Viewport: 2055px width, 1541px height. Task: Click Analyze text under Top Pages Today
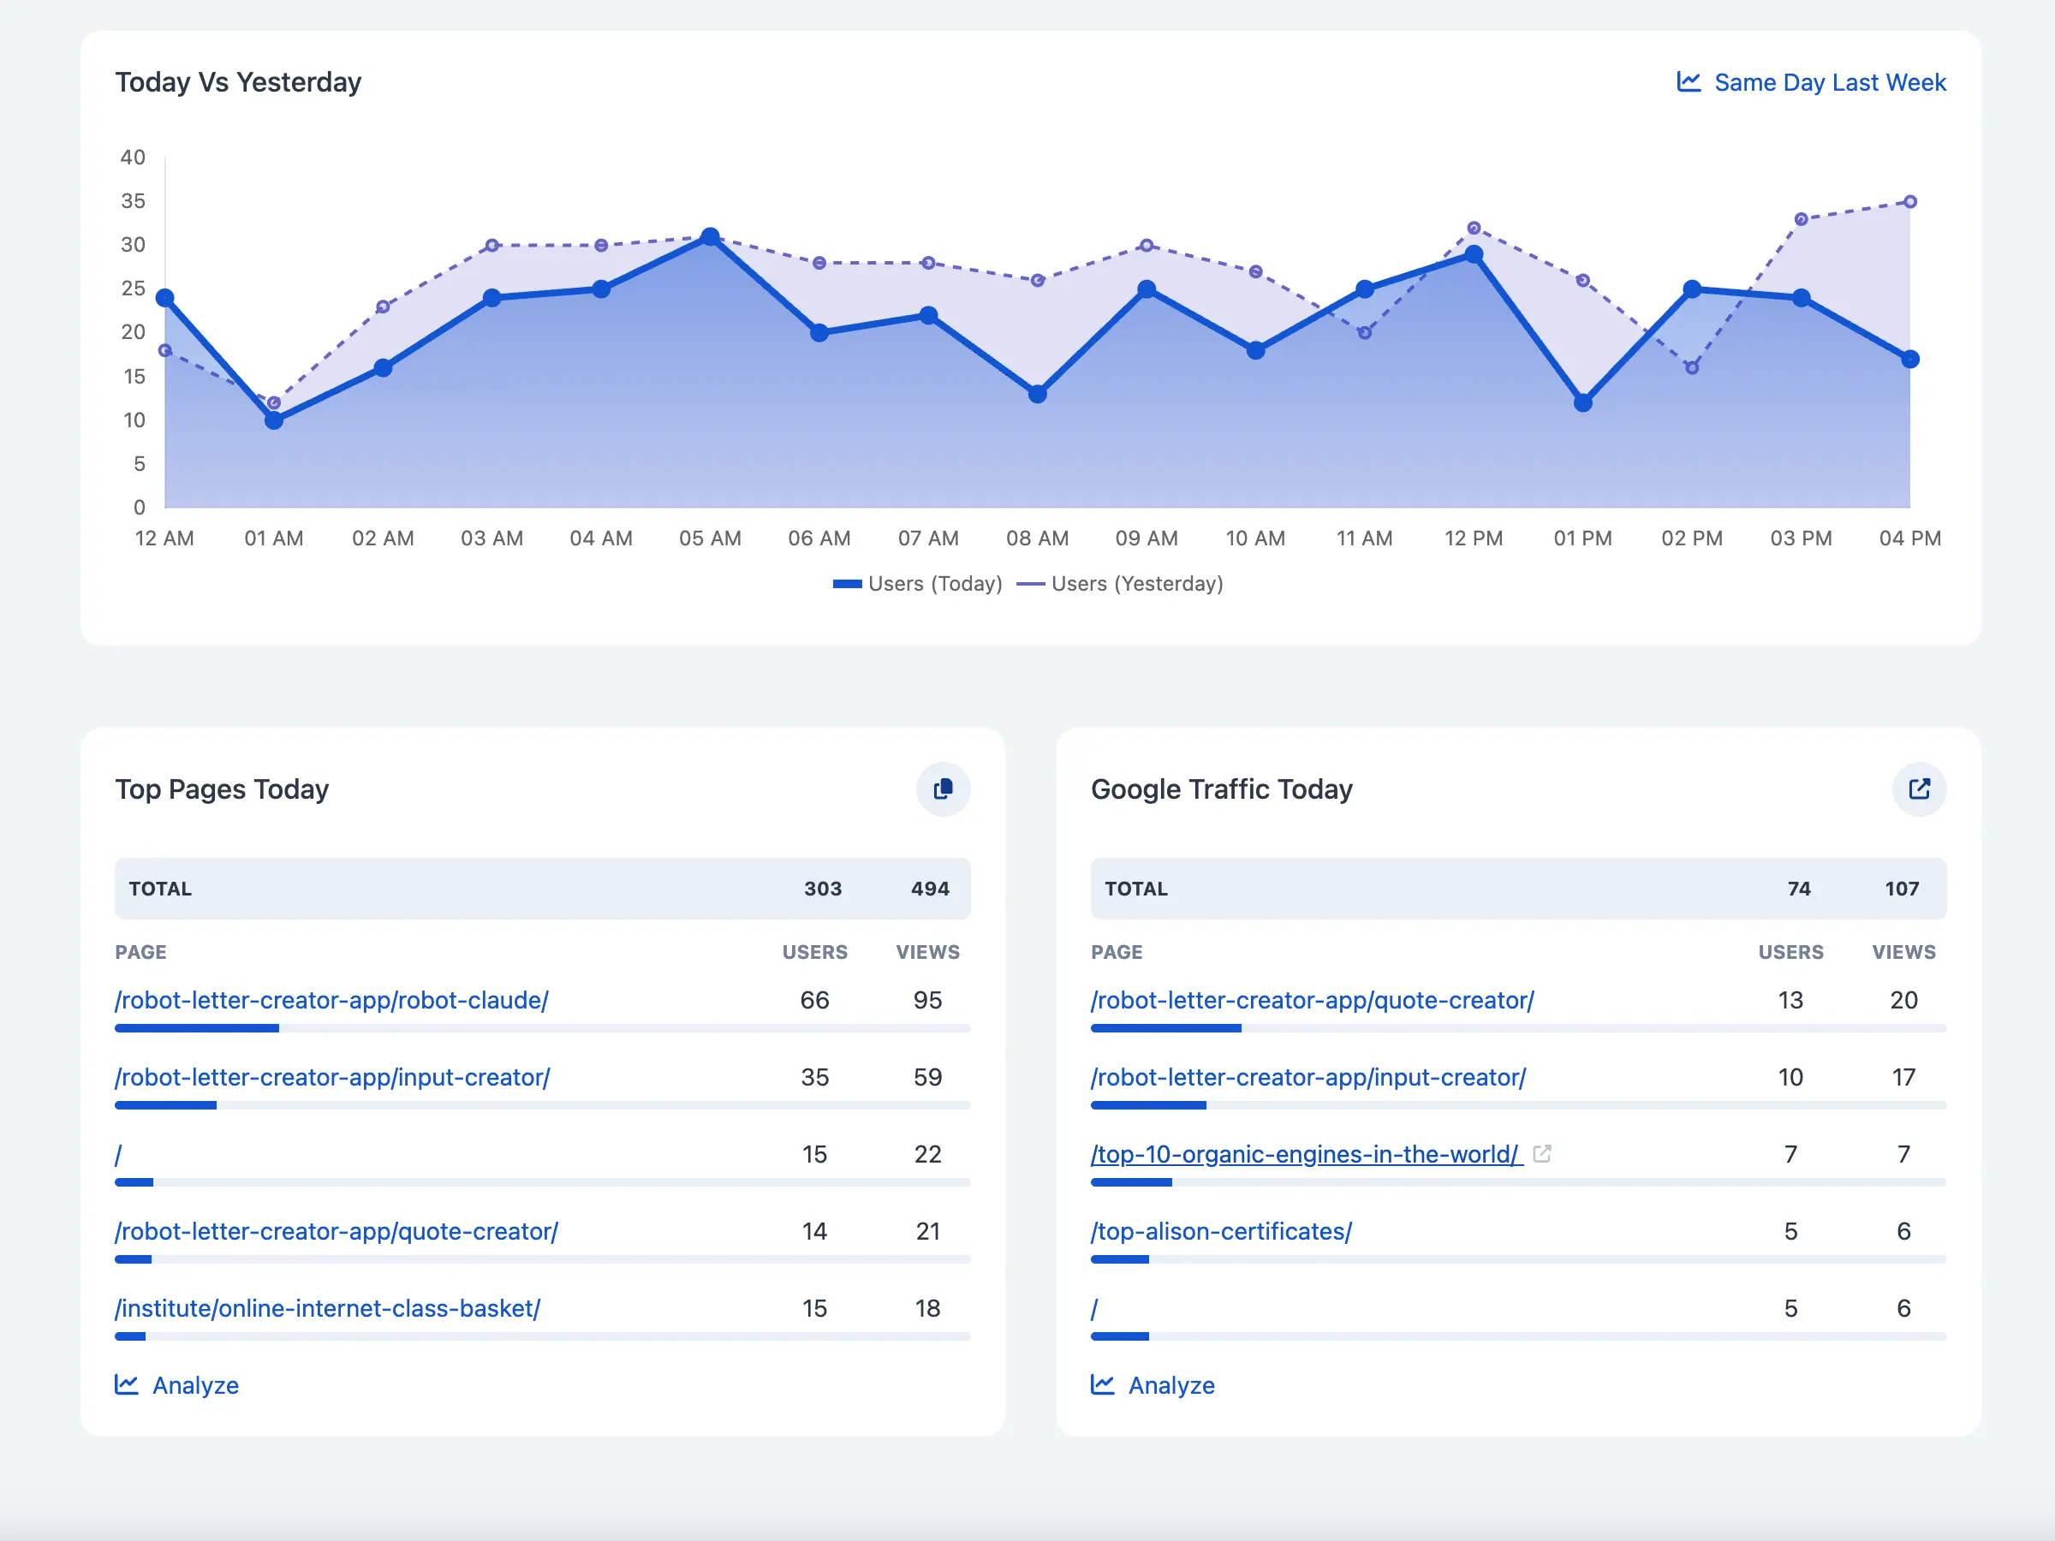coord(195,1385)
